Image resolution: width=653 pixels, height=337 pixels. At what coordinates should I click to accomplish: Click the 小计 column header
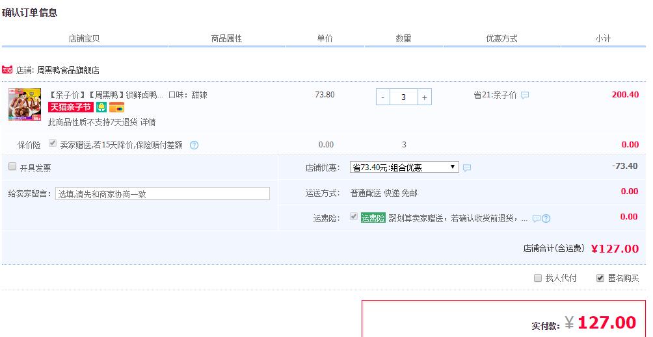tap(603, 39)
